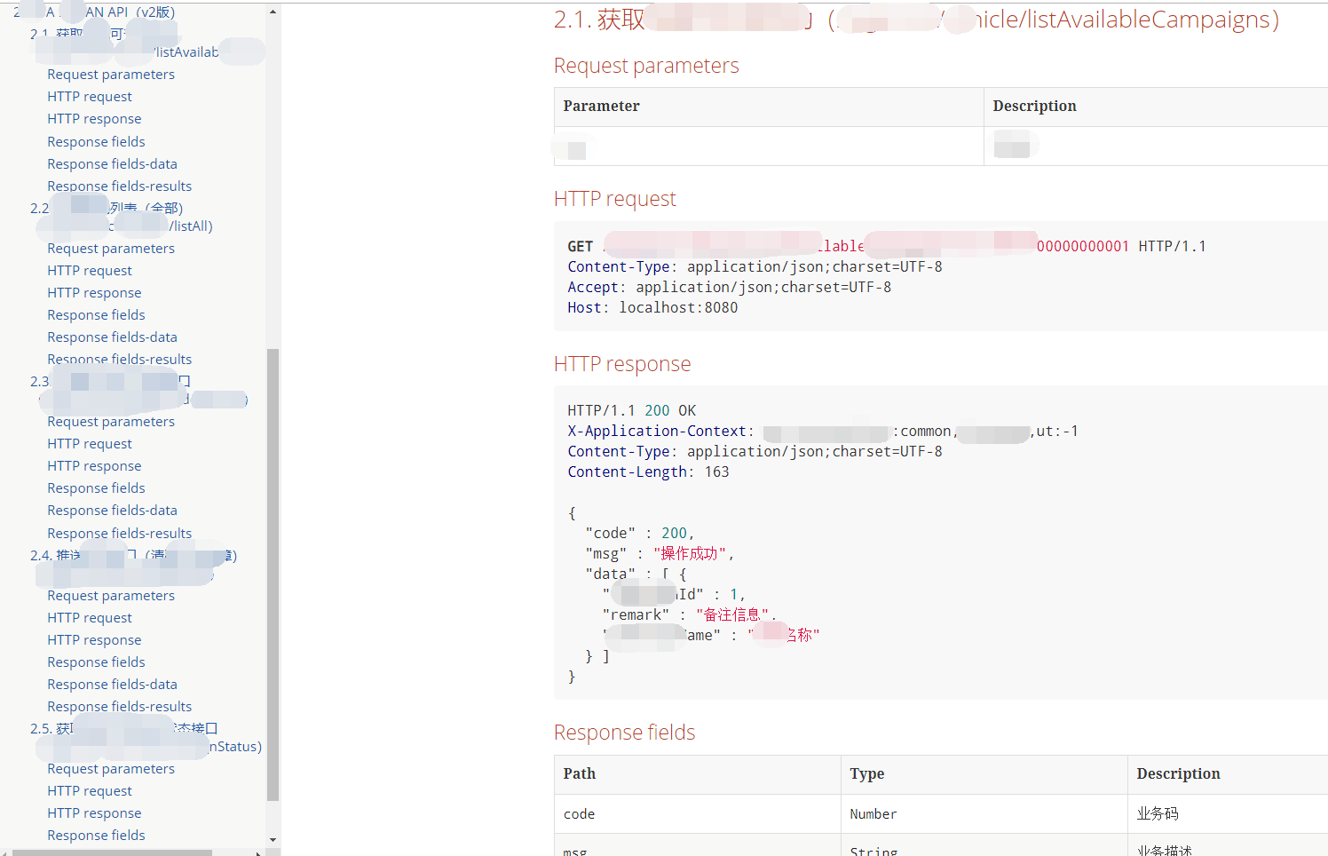This screenshot has height=856, width=1328.
Task: Open Response fields-results under sidebar section 2.2
Action: point(119,360)
